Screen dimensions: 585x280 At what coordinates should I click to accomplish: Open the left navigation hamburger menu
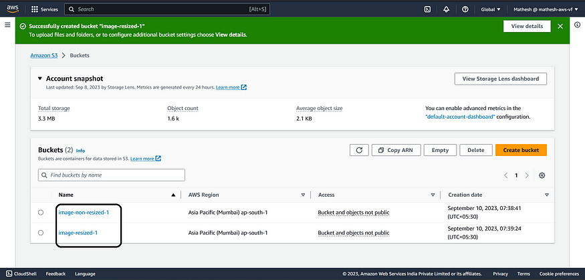[x=7, y=25]
